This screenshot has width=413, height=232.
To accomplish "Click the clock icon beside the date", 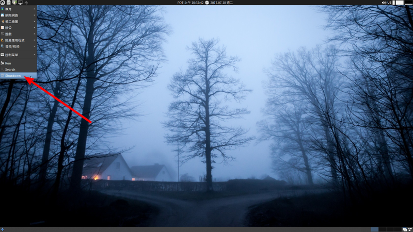I will coord(207,3).
